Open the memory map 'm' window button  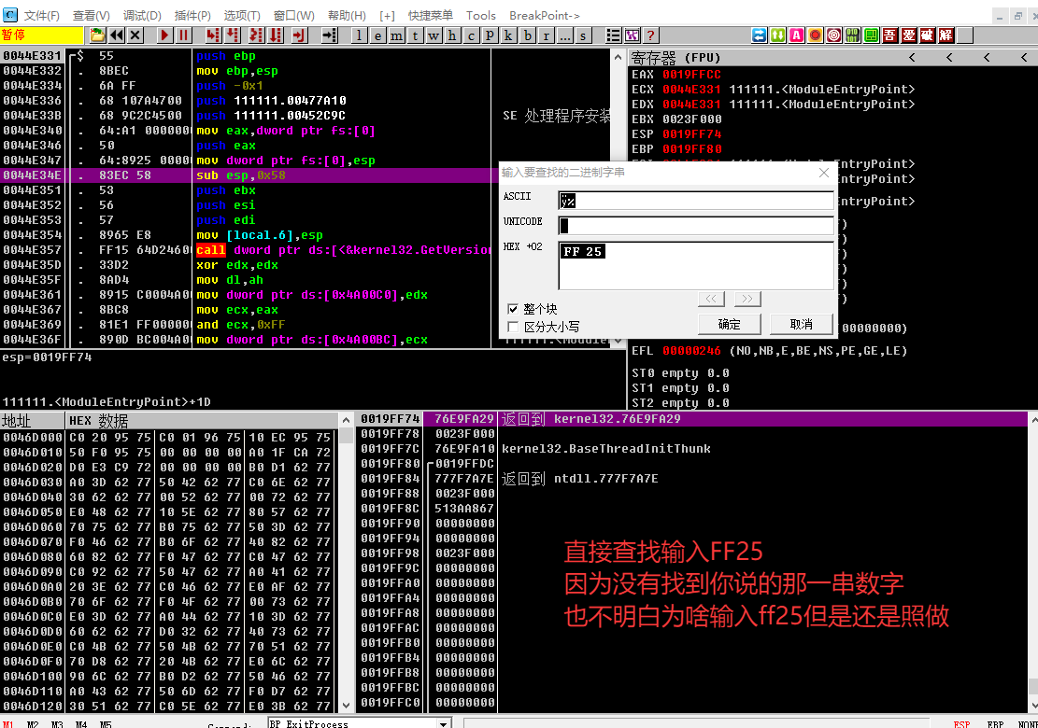(396, 35)
